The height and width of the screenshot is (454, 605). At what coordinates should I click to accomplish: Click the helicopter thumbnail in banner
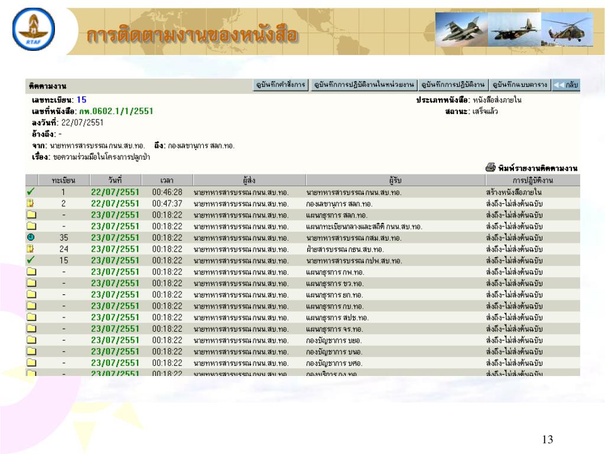tap(567, 30)
